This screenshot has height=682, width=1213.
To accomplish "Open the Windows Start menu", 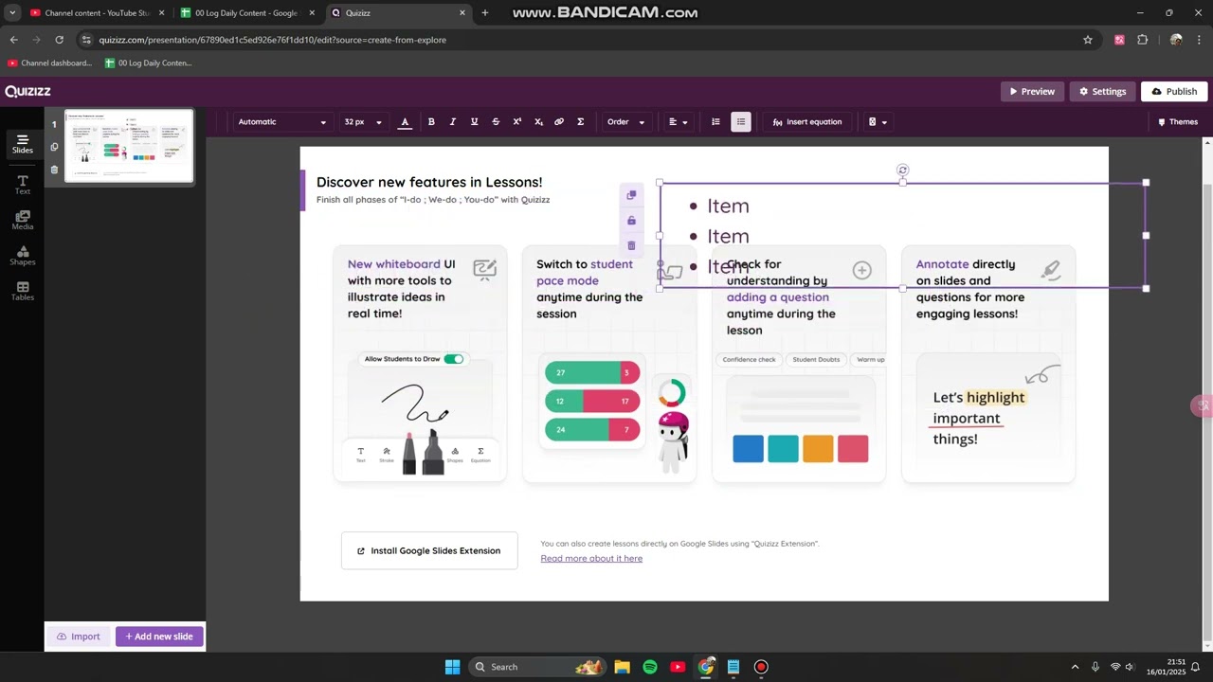I will click(452, 667).
